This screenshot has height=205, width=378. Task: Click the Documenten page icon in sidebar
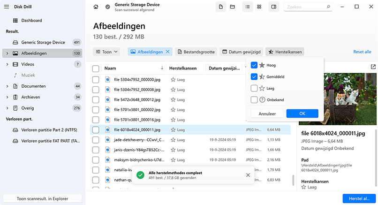point(15,86)
